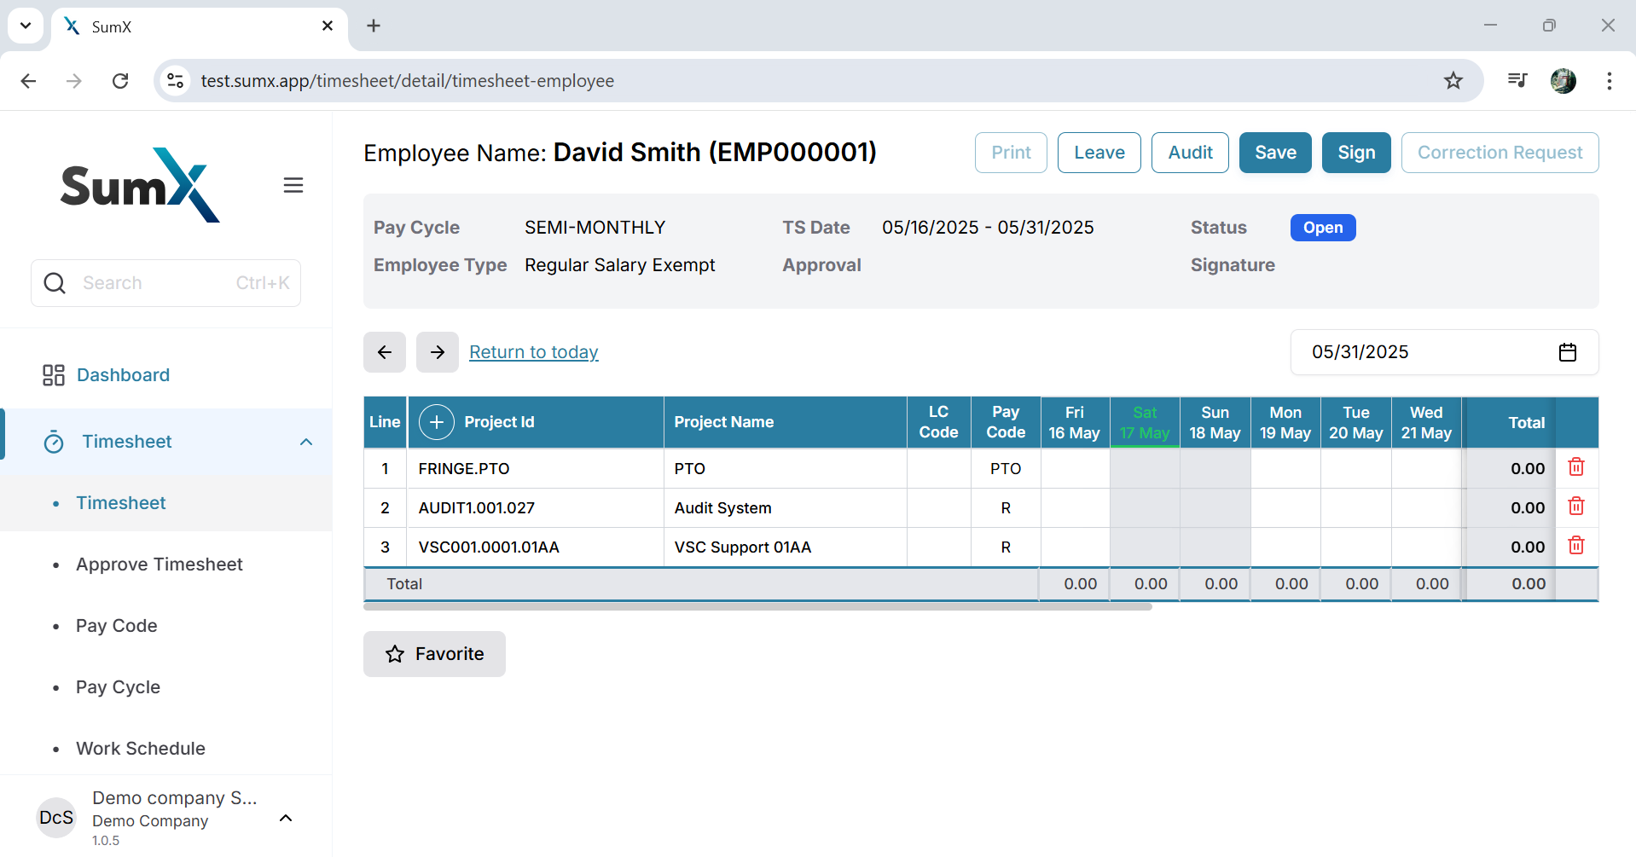Open Work Schedule page
Screen dimensions: 1636x857
coord(141,749)
